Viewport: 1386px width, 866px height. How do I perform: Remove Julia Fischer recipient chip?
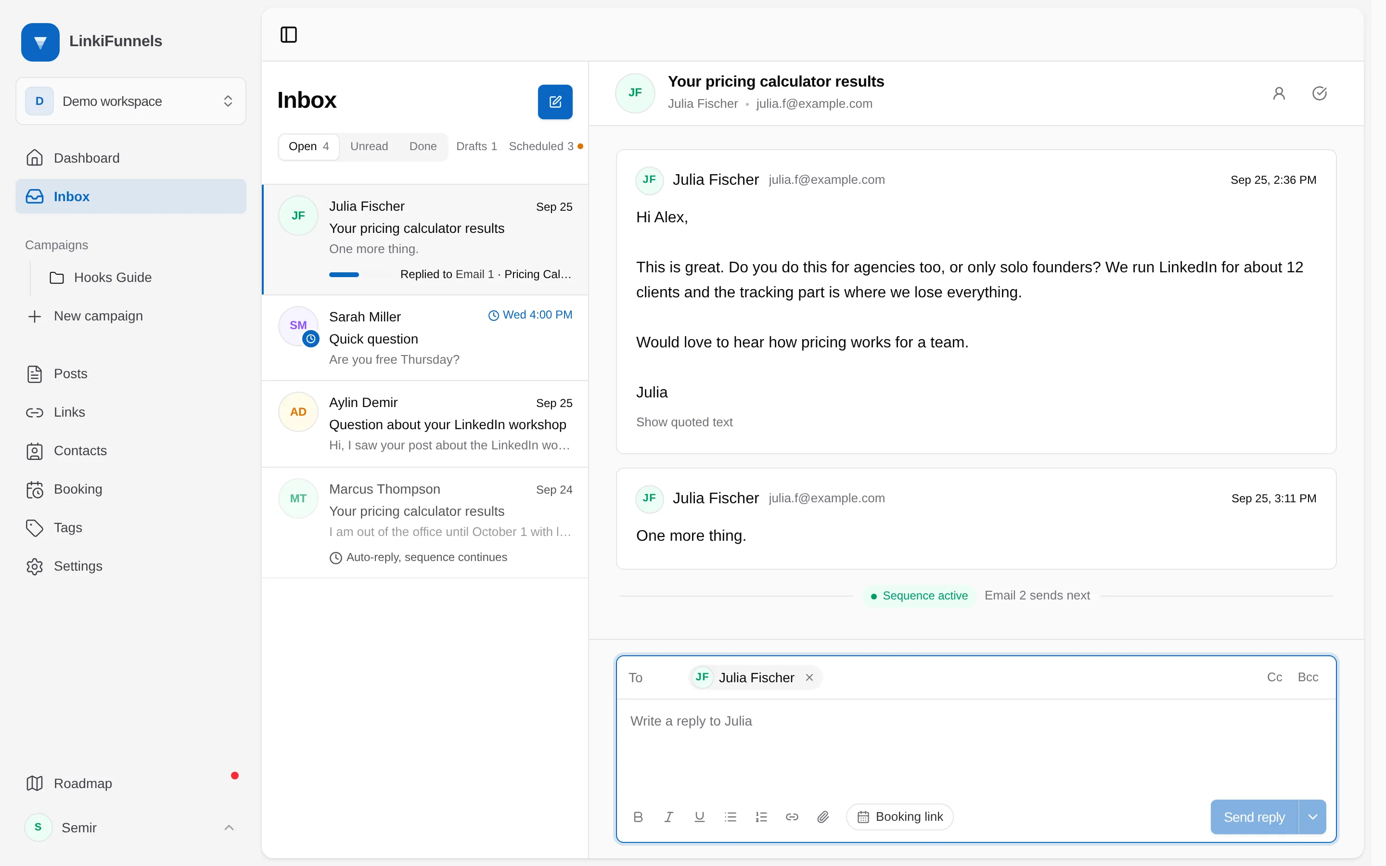[809, 677]
